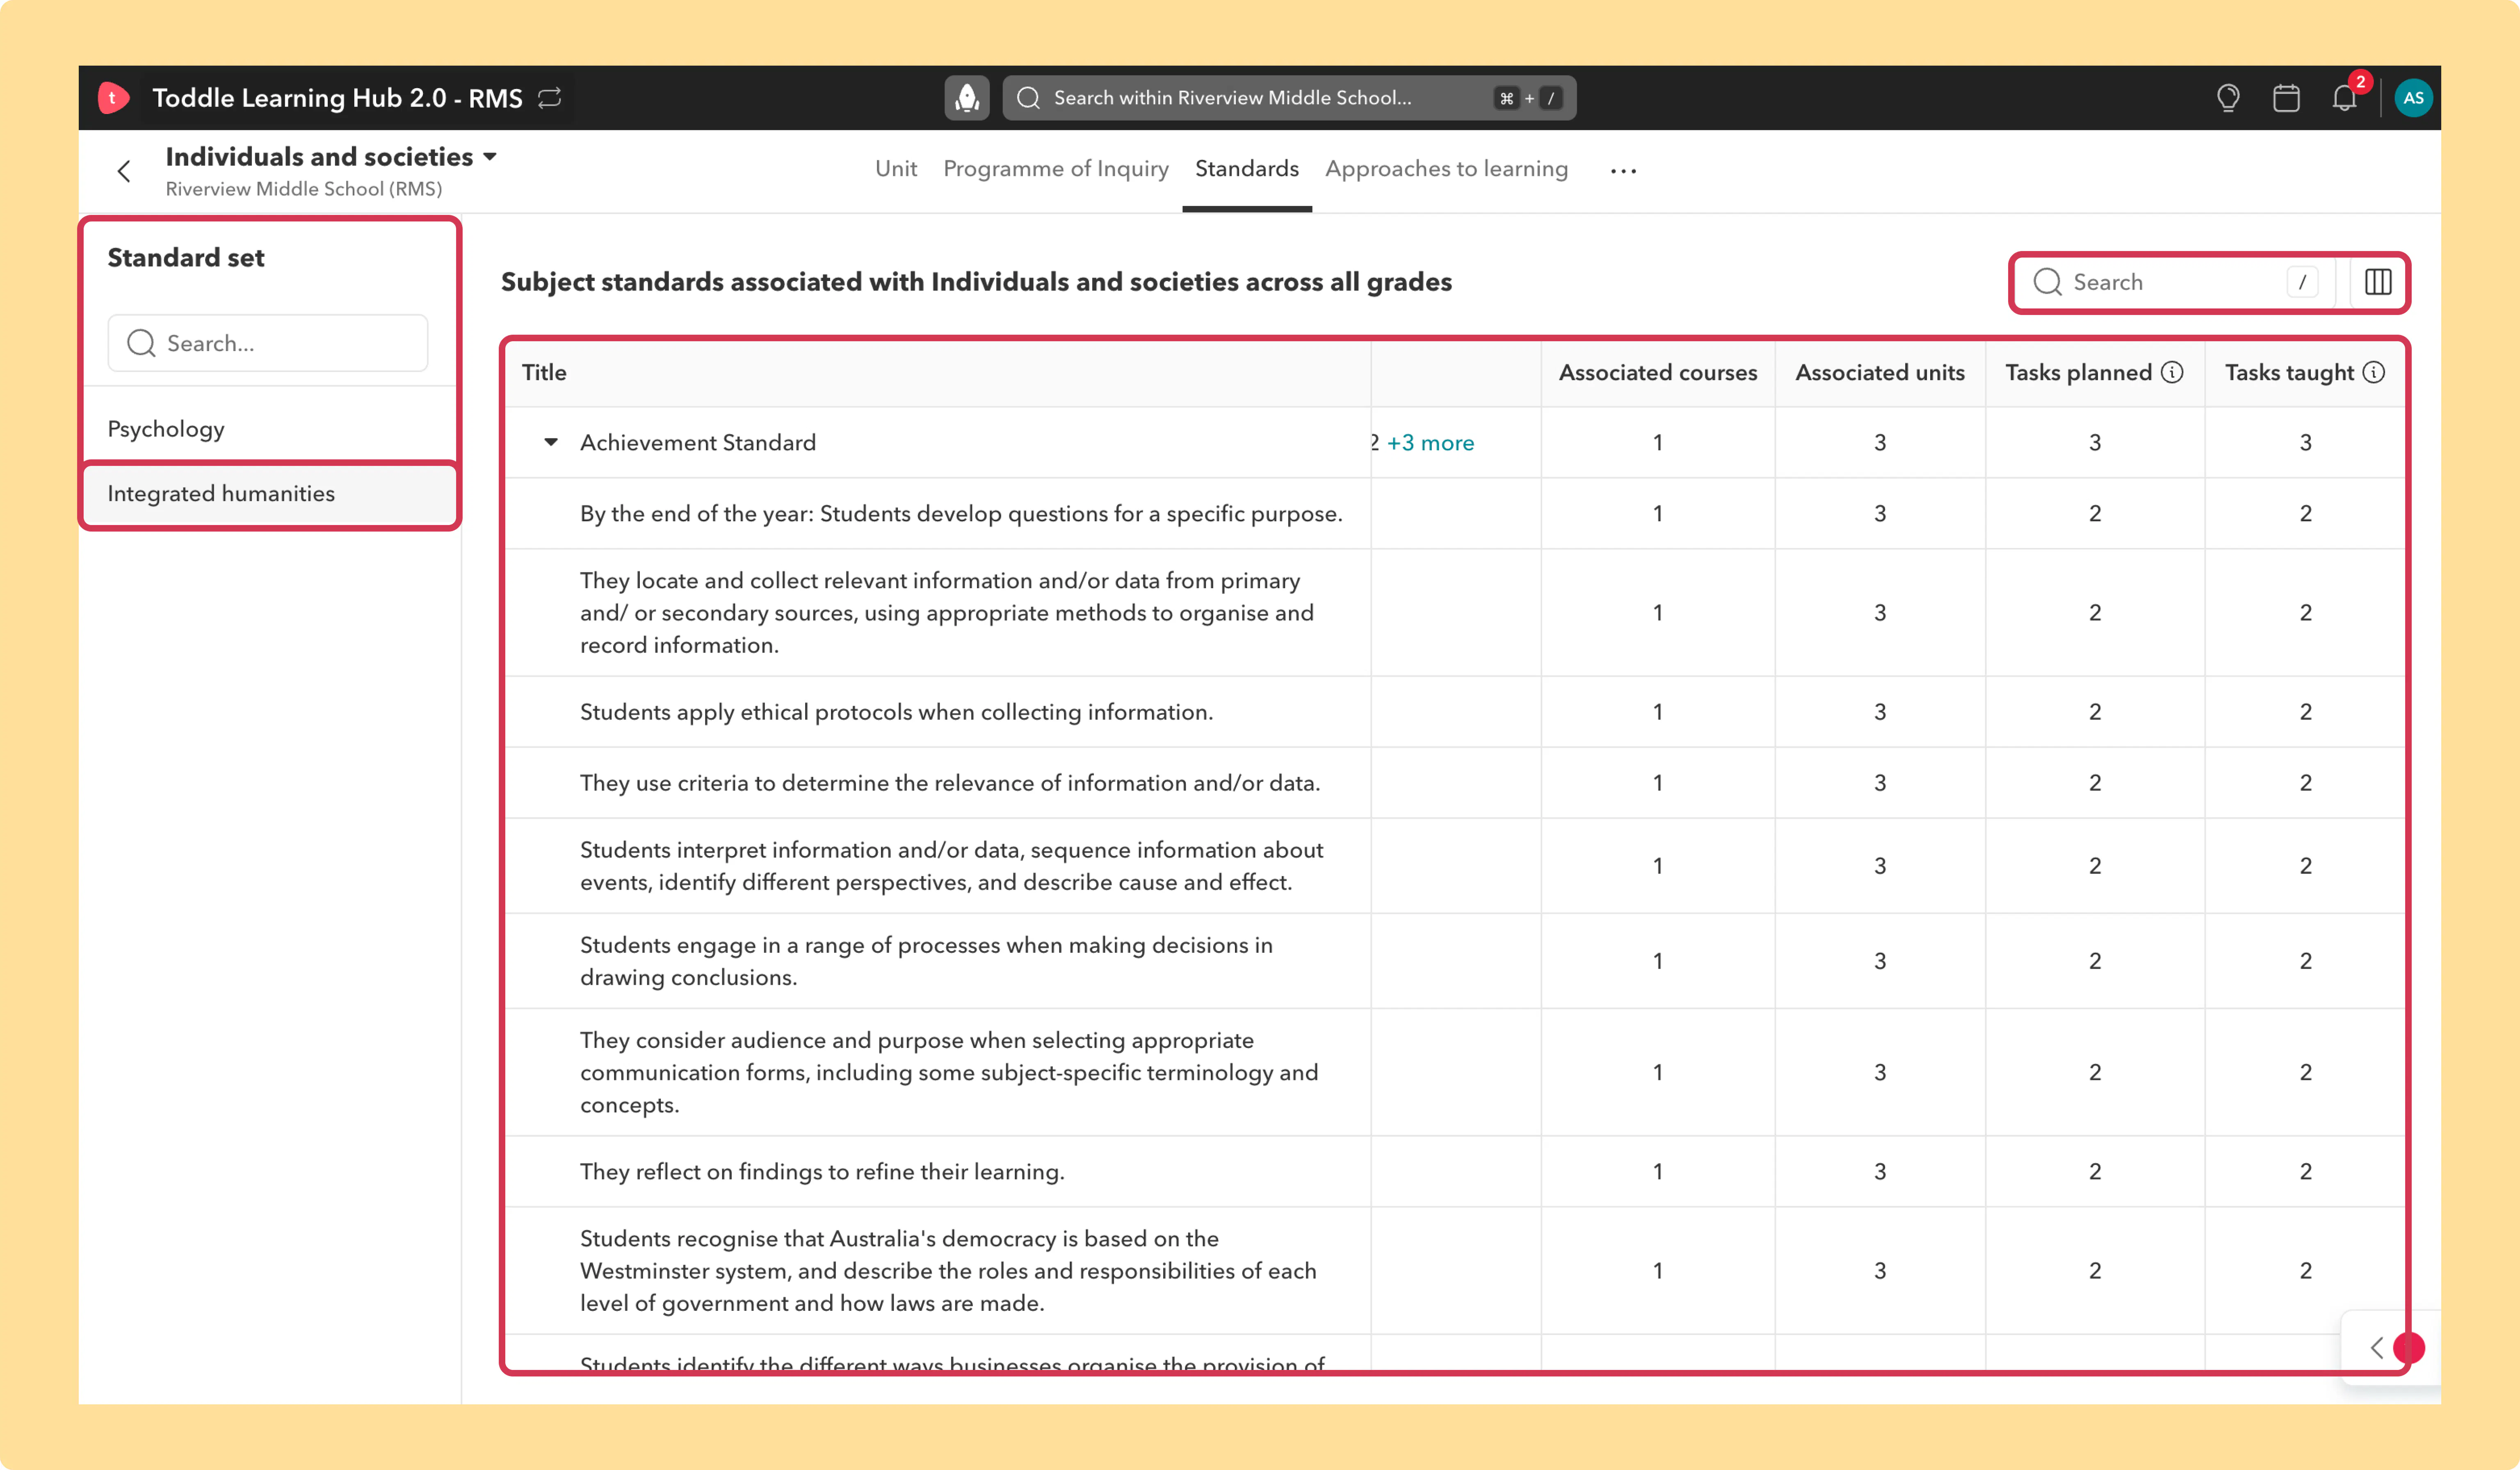Select 'Students engage in a range of processes' row
Image resolution: width=2520 pixels, height=1470 pixels.
(x=926, y=961)
